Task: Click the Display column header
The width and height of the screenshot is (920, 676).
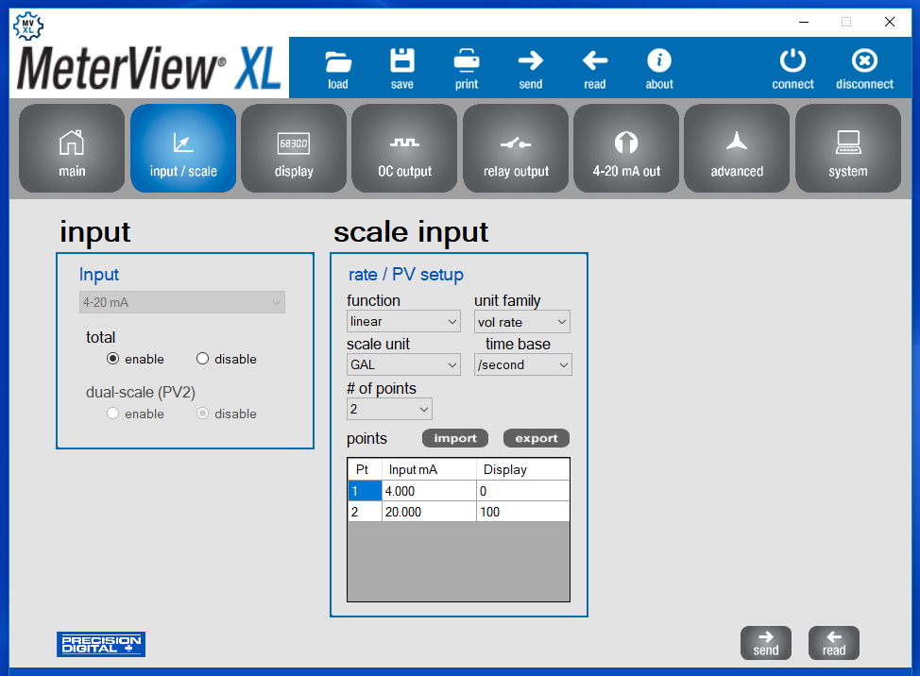Action: pos(522,469)
